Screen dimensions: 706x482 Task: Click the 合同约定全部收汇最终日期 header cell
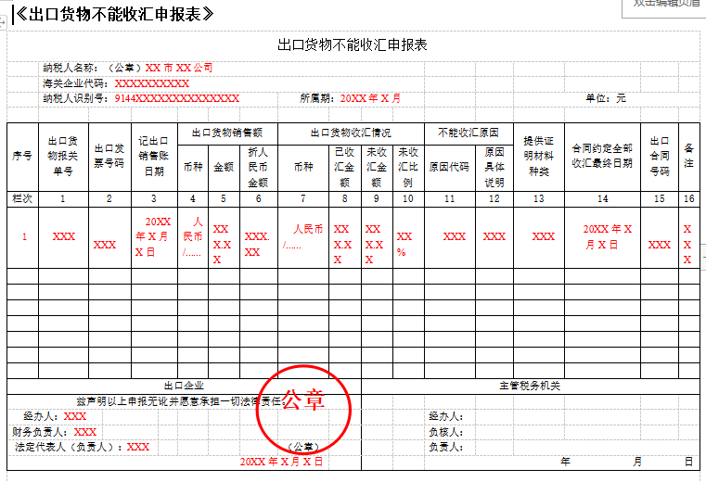click(x=602, y=156)
